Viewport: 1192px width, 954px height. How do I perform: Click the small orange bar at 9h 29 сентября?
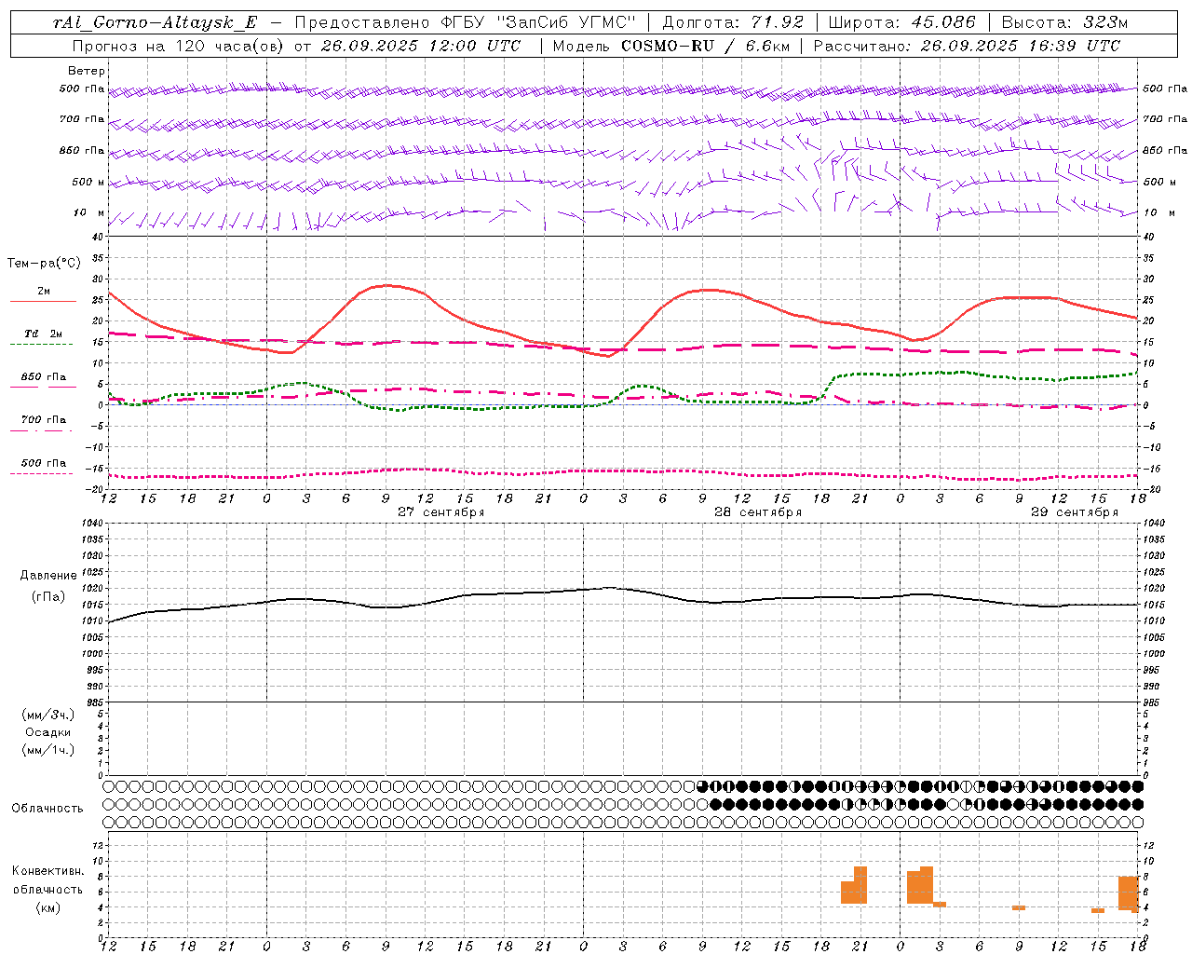tap(1019, 907)
